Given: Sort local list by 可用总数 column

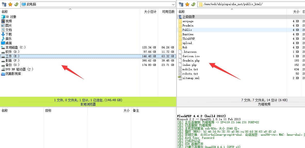Looking at the screenshot, I should (168, 12).
